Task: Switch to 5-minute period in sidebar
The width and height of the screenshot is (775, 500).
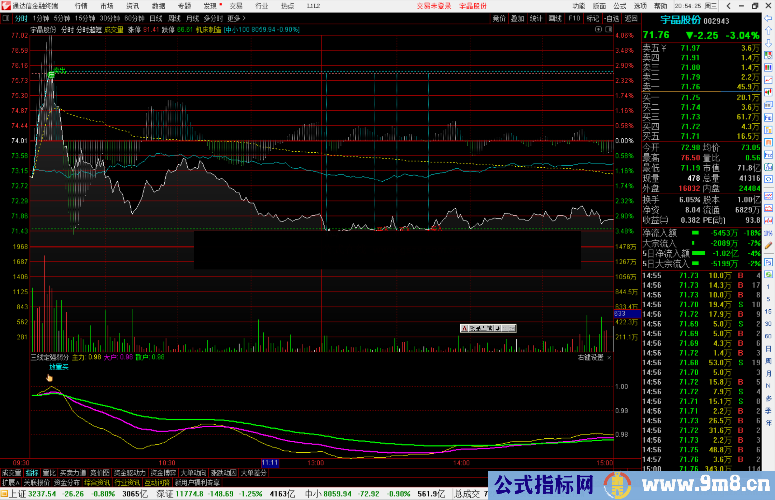Action: pyautogui.click(x=768, y=299)
